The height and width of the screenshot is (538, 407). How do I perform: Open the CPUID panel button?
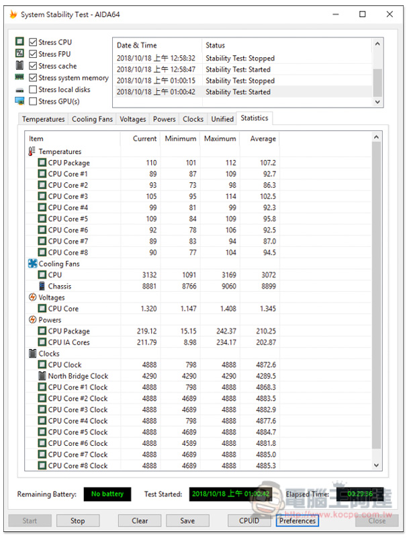pos(249,521)
